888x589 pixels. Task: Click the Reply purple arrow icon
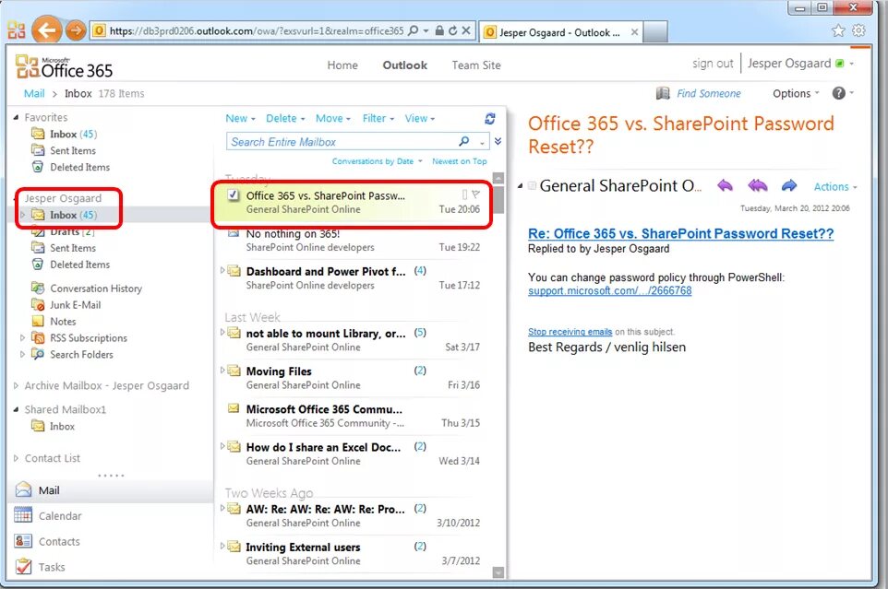(x=725, y=185)
